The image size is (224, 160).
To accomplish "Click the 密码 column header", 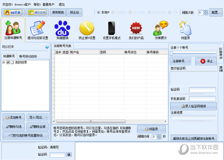I will tap(112, 52).
